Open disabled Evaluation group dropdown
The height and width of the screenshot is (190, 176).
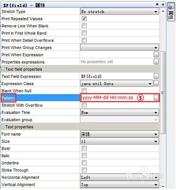[119, 120]
